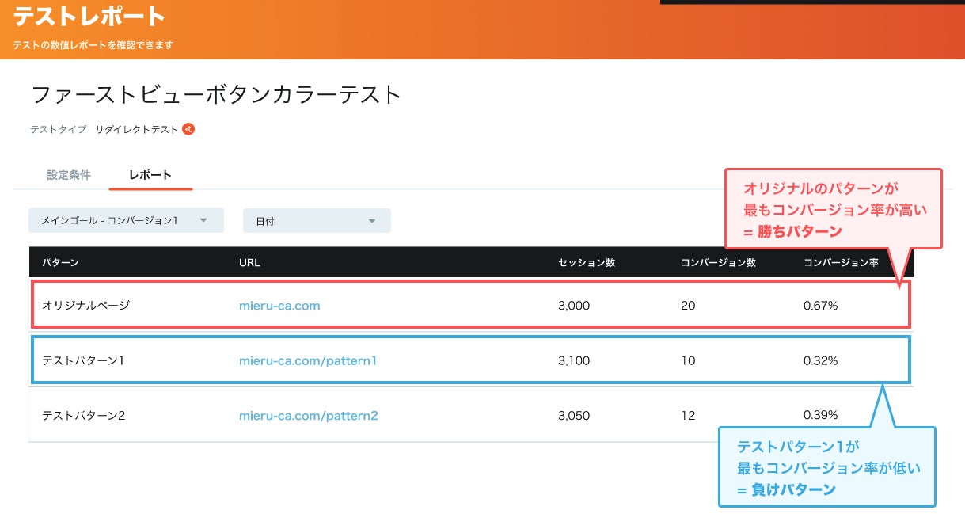Sort by コンバージョン率 column header
Image resolution: width=965 pixels, height=514 pixels.
pyautogui.click(x=841, y=262)
